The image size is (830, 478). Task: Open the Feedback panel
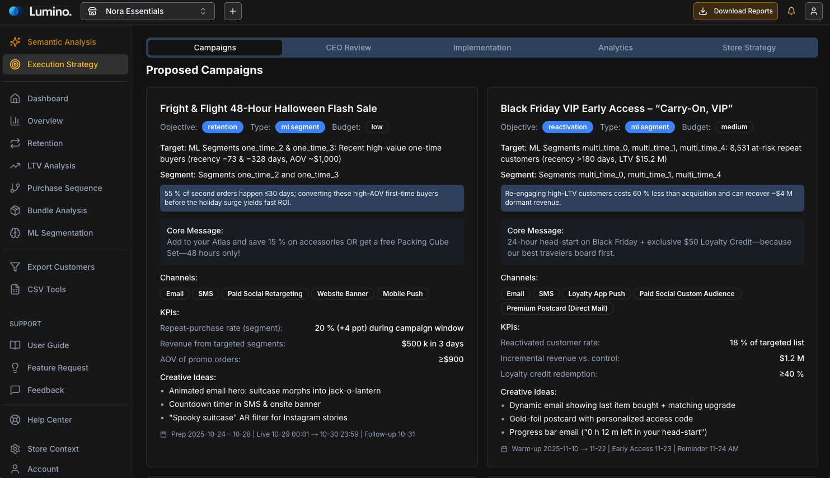(x=46, y=390)
